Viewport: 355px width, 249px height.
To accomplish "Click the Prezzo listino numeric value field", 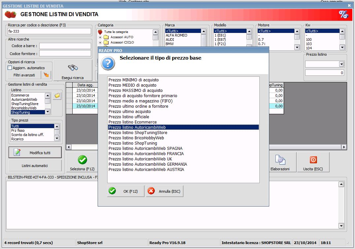I will point(324,73).
